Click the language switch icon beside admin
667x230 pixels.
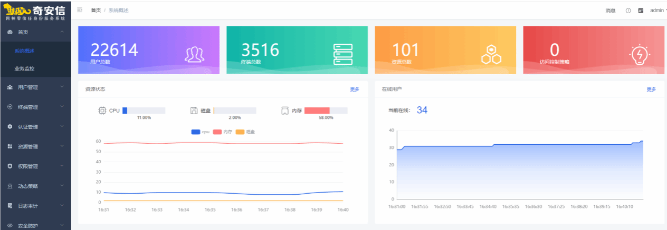(641, 11)
